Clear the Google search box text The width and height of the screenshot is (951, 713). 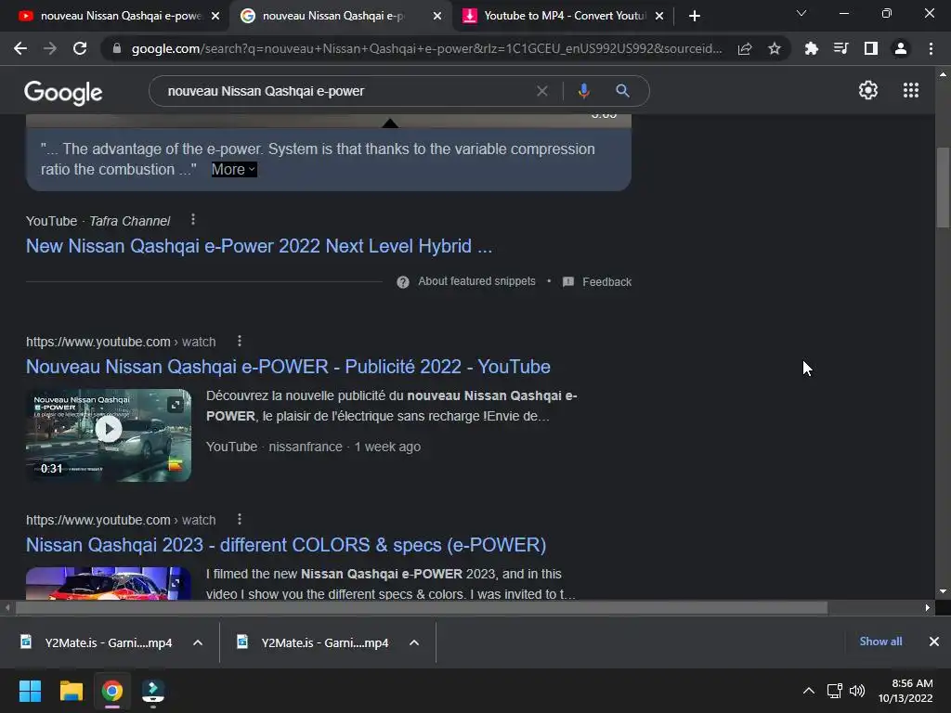click(x=542, y=91)
